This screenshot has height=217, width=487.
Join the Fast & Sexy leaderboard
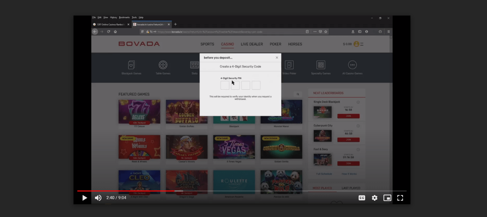click(x=348, y=164)
